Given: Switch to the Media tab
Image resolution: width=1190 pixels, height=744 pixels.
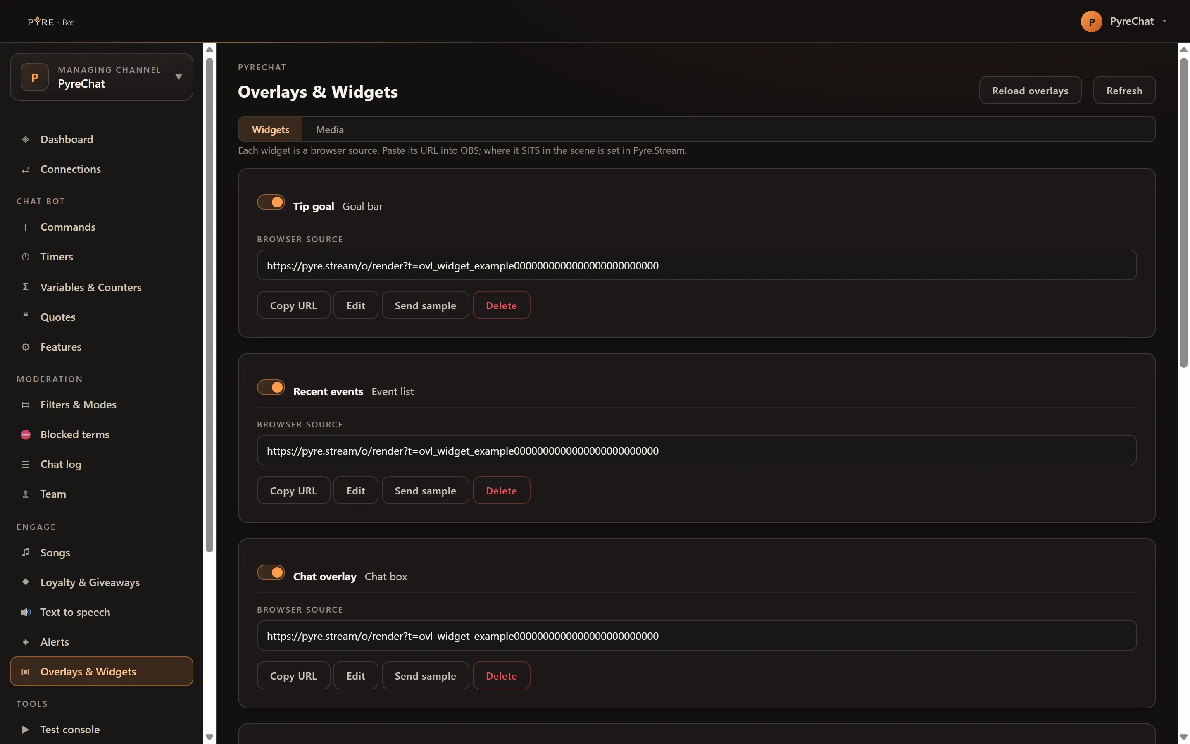Looking at the screenshot, I should point(329,129).
